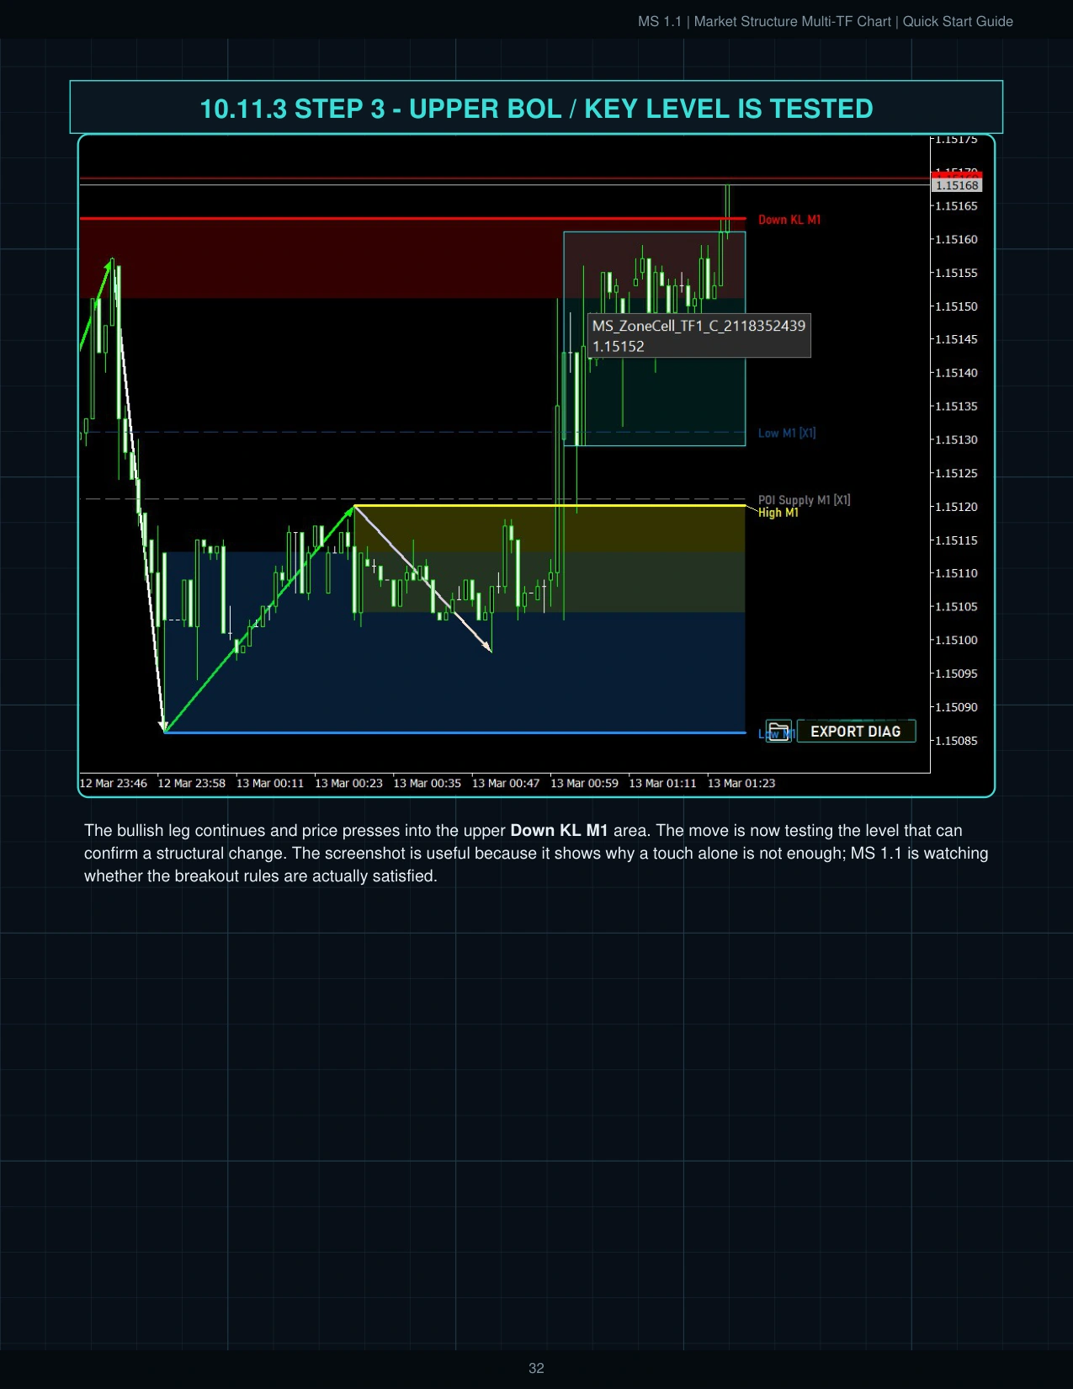This screenshot has width=1073, height=1389.
Task: Click the High M1 yellow label
Action: click(x=778, y=513)
